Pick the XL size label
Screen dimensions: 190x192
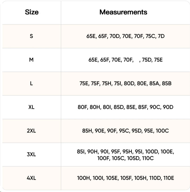coord(32,107)
